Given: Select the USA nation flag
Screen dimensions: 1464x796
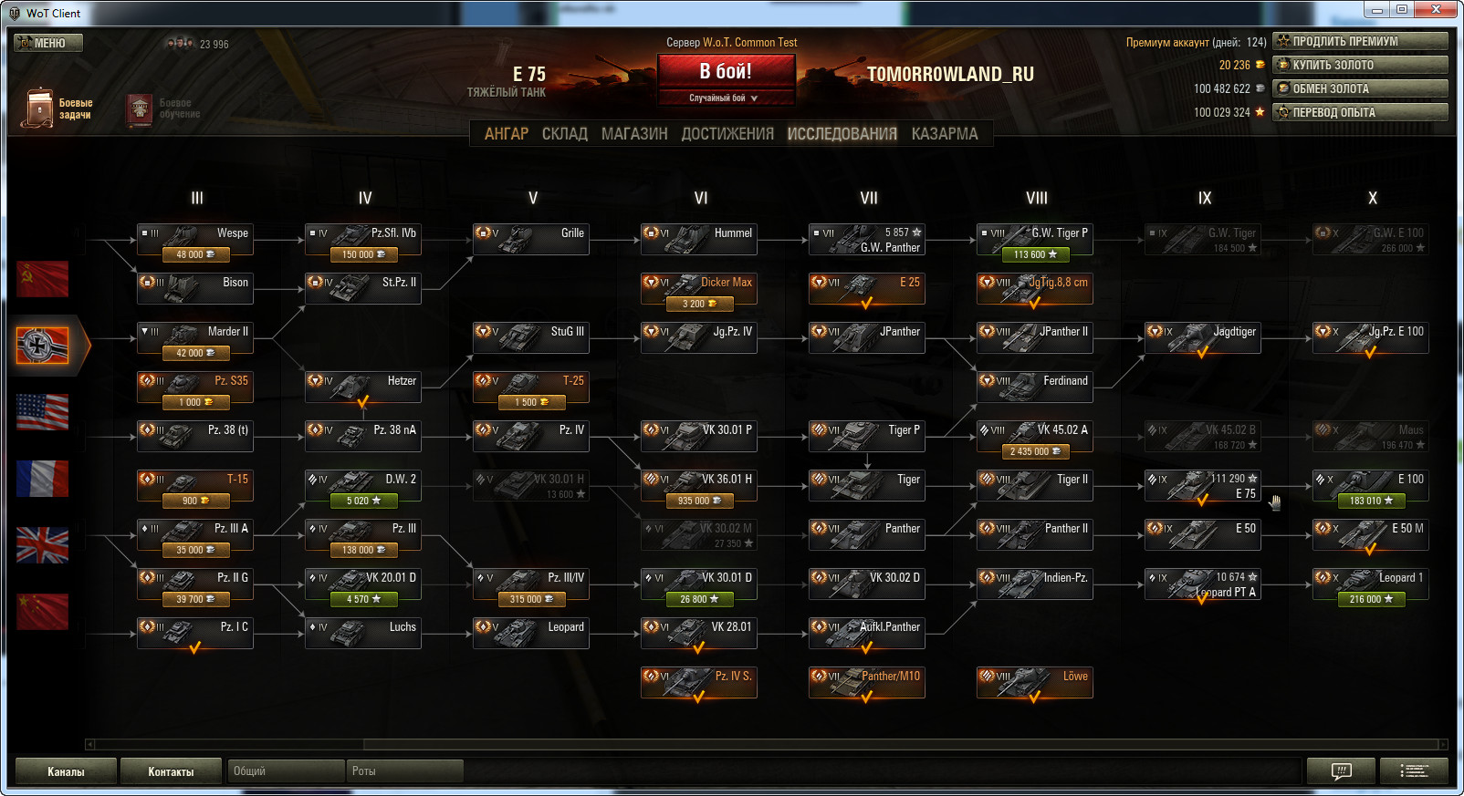Looking at the screenshot, I should click(x=42, y=412).
